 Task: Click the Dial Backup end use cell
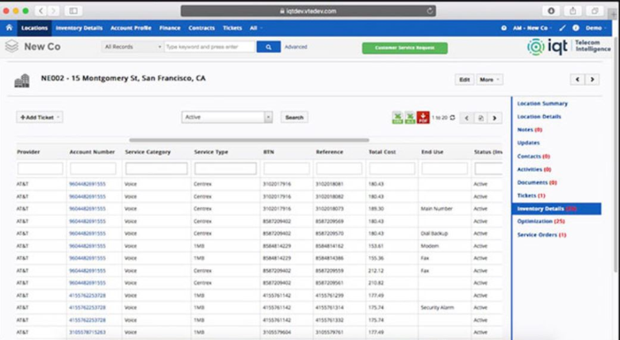tap(434, 233)
